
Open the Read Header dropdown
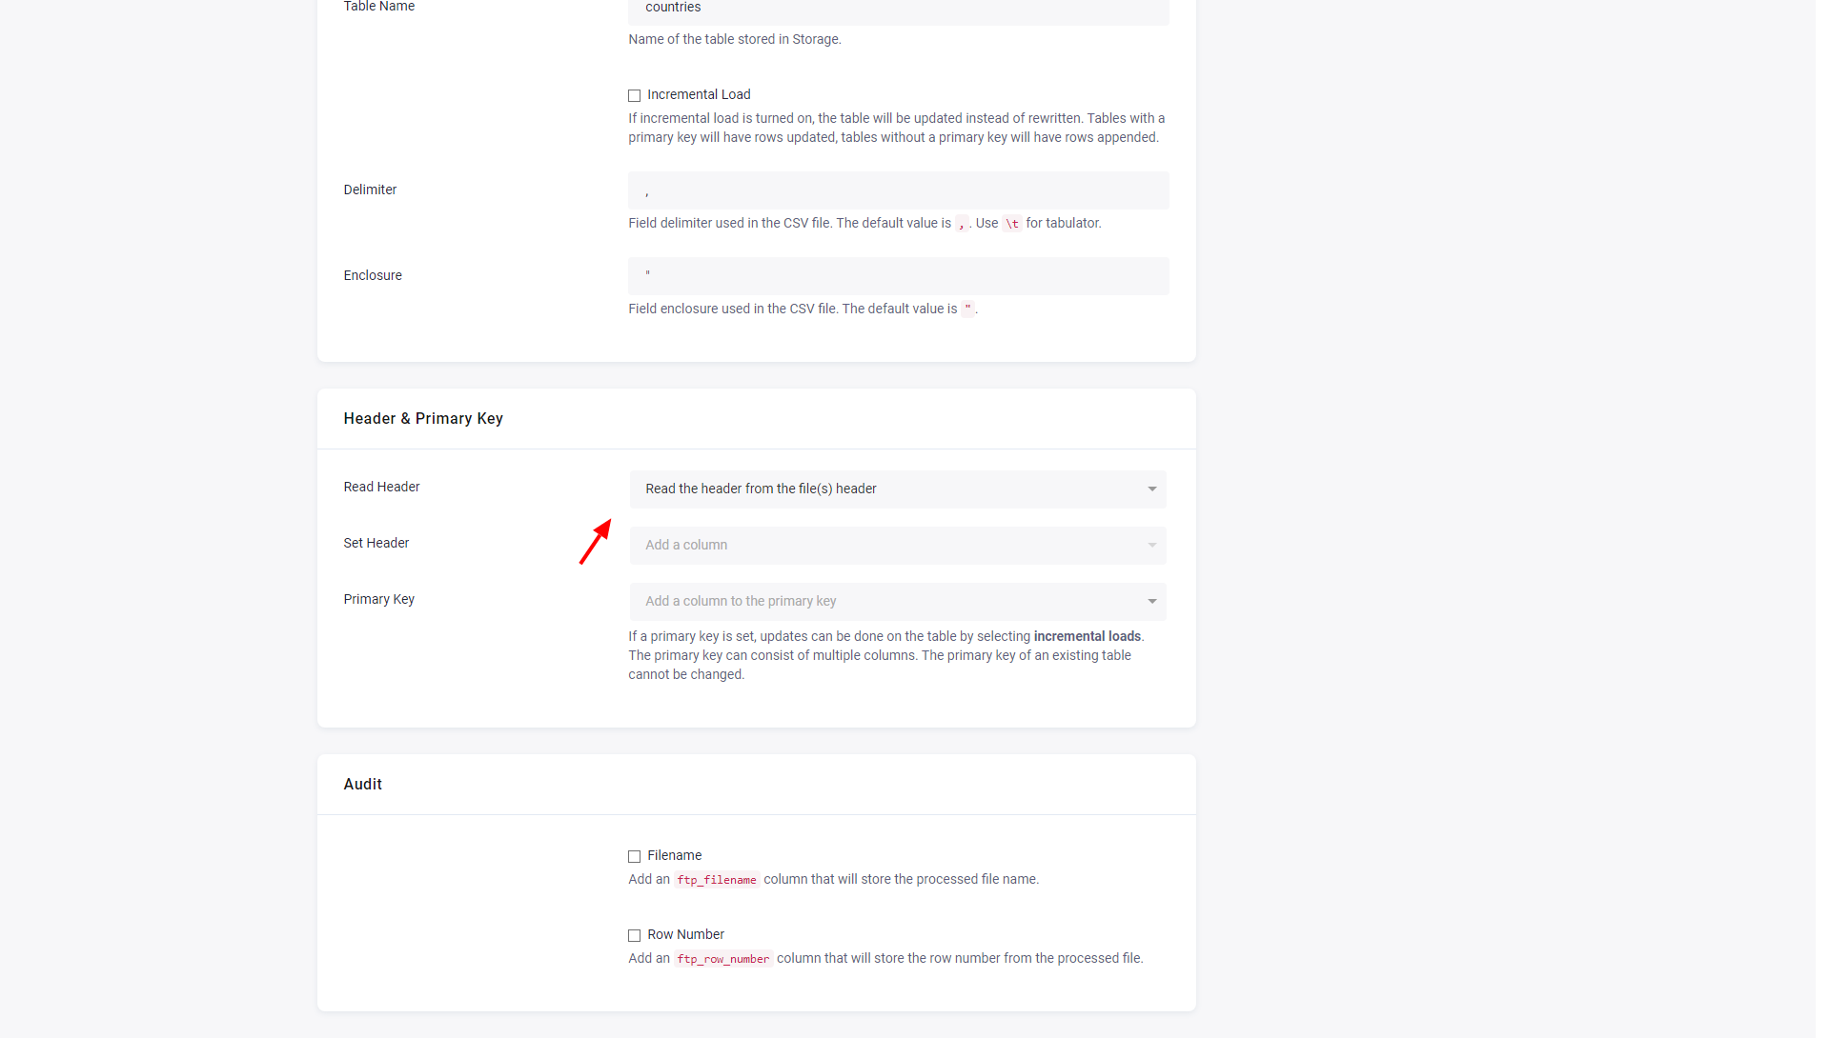click(x=898, y=489)
